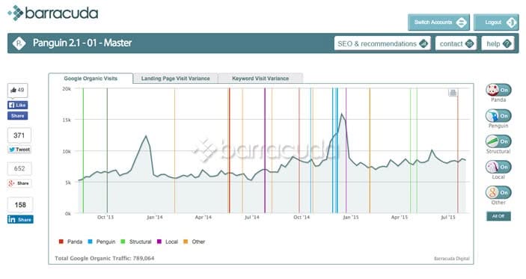Click the blue Penguin legend swatch
Image resolution: width=526 pixels, height=279 pixels.
point(90,242)
